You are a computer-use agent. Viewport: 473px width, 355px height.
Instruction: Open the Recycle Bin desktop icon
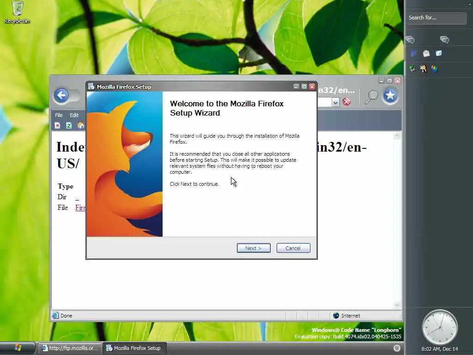[17, 12]
